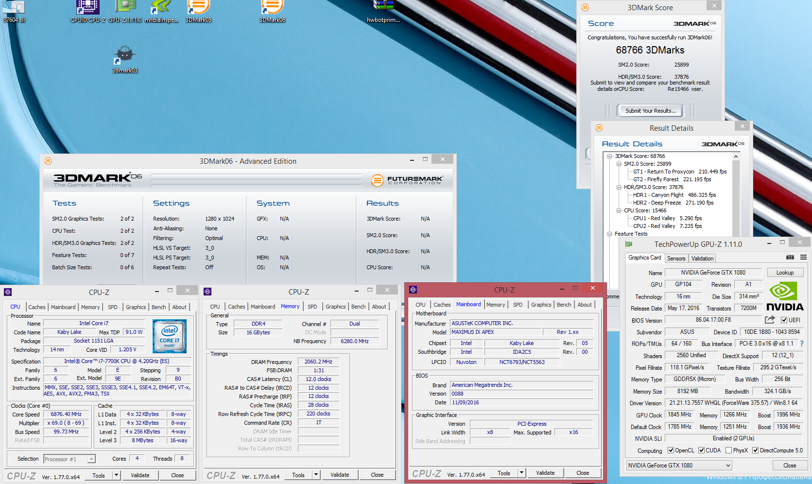The width and height of the screenshot is (812, 484).
Task: Click Tools button in CPU-Z CPU window
Action: coord(99,475)
